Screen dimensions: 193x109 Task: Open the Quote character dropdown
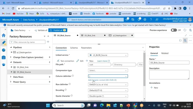(x=108, y=96)
